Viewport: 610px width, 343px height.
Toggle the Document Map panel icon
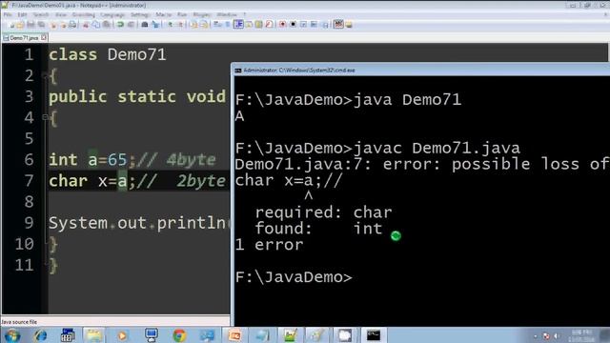pyautogui.click(x=258, y=25)
